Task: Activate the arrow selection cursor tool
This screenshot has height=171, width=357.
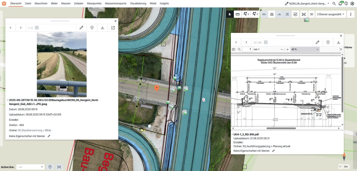Action: pos(229,14)
